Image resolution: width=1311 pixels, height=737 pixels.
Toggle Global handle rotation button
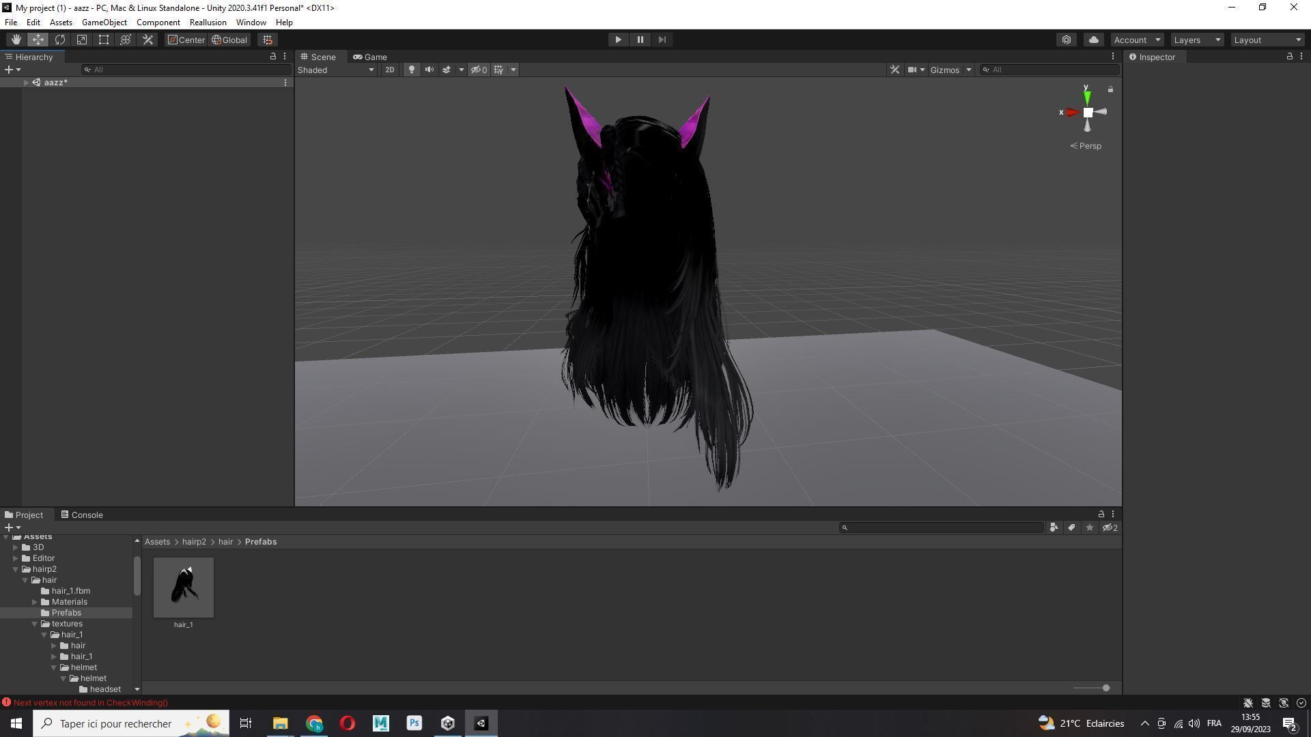229,40
